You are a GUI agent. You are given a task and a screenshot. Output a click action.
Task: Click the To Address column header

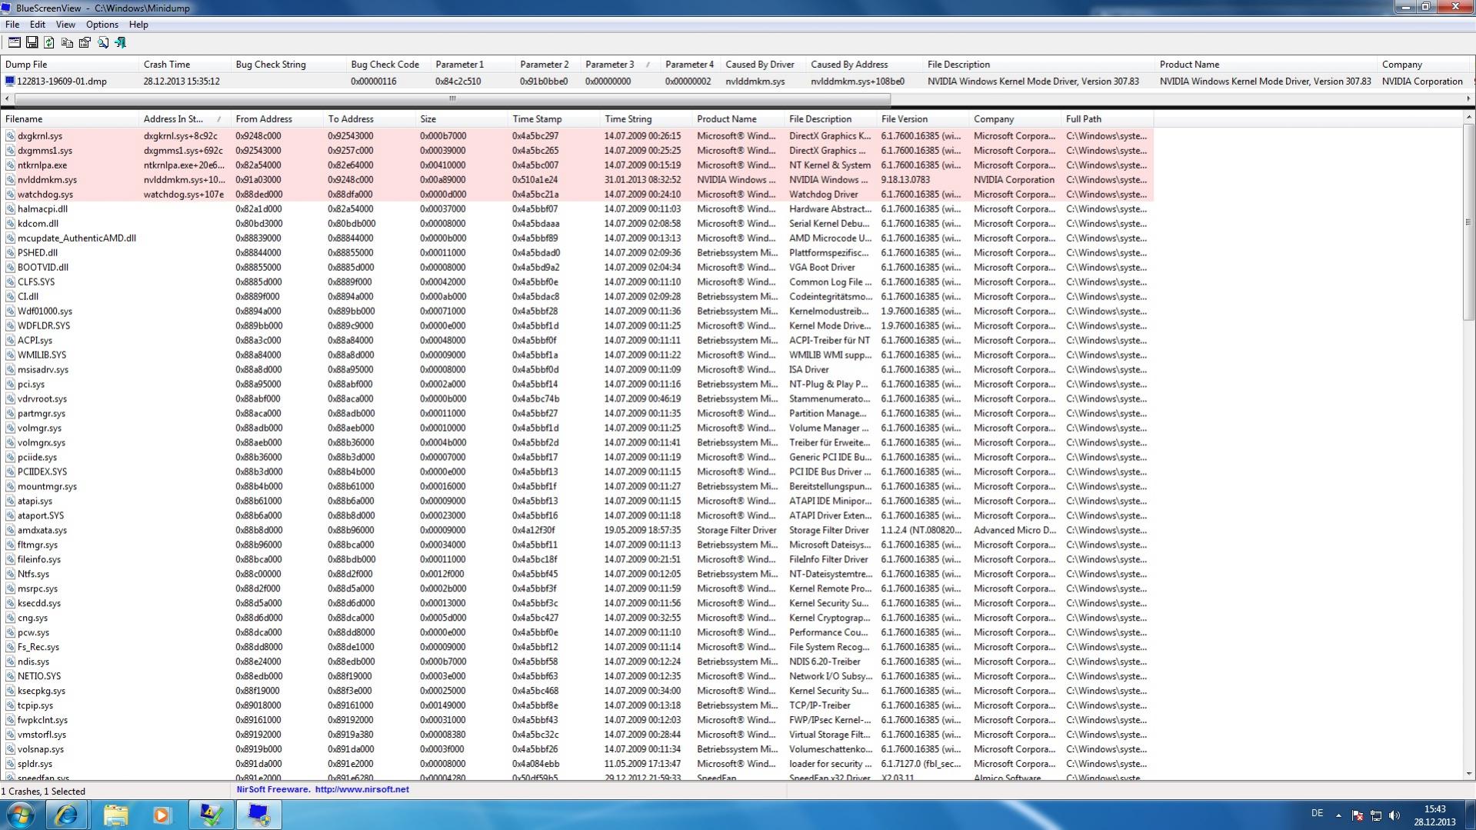point(369,119)
